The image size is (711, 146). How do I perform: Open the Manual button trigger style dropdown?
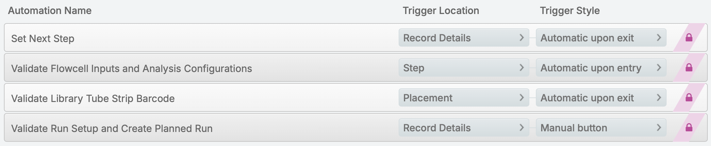click(x=601, y=128)
